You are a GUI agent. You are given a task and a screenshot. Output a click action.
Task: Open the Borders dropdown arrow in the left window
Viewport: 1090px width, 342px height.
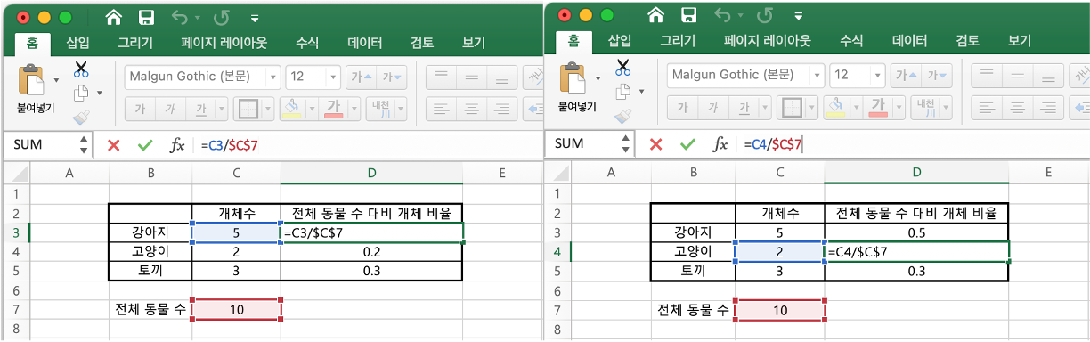(268, 109)
